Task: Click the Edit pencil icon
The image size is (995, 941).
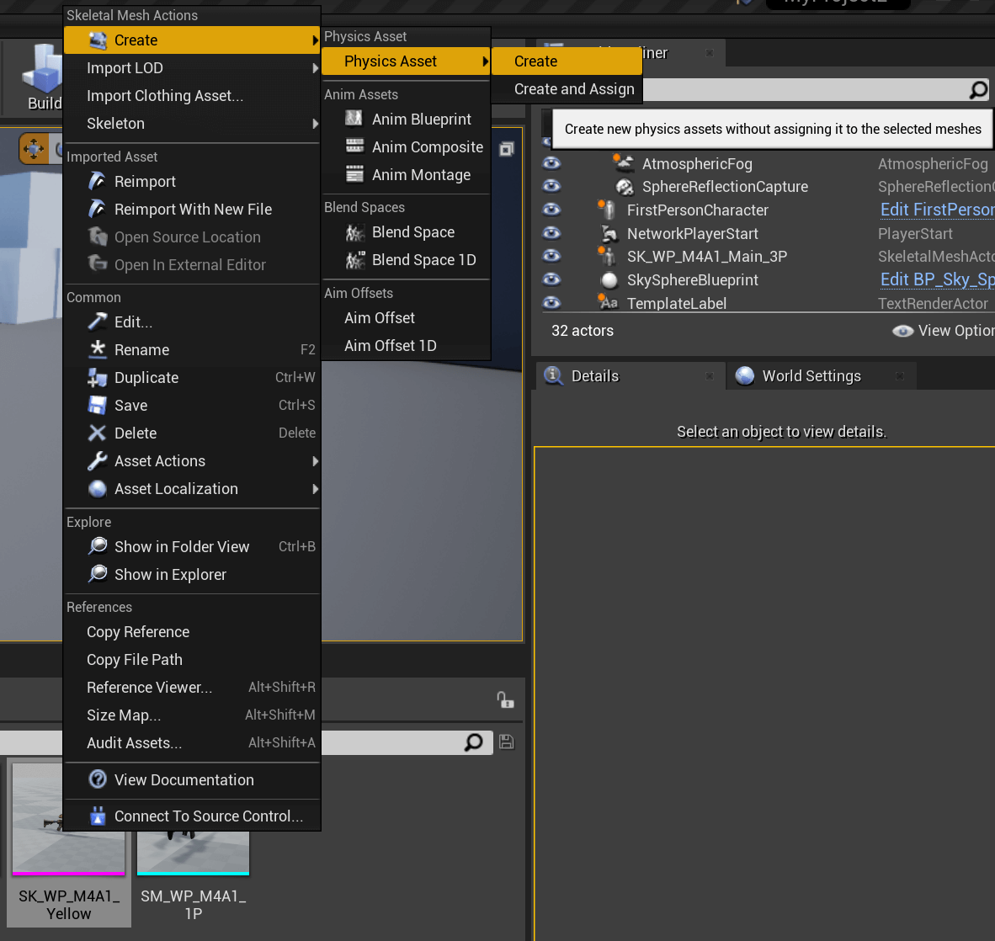Action: 97,322
